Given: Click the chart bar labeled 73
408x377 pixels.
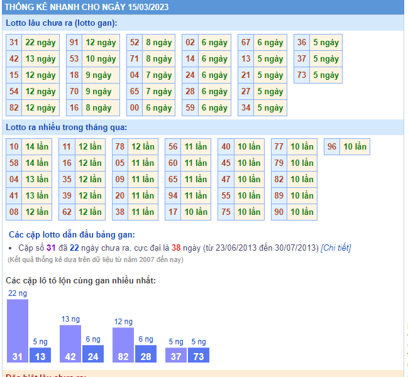Looking at the screenshot, I should (199, 355).
